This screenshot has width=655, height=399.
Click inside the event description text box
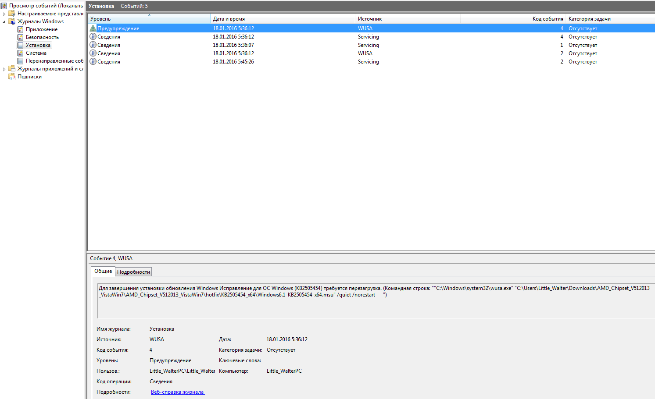pyautogui.click(x=376, y=300)
